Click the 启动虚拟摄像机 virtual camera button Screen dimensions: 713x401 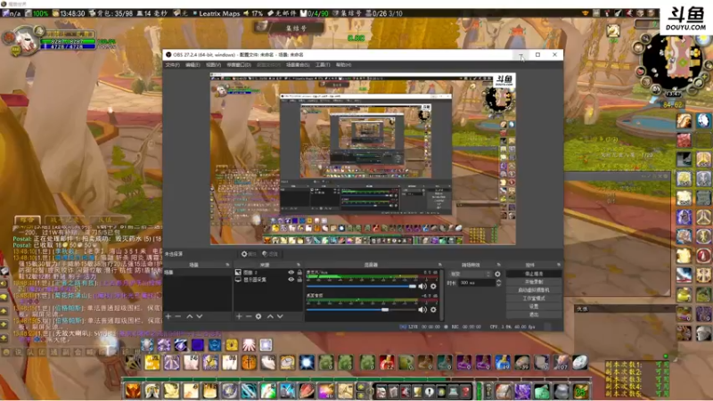click(x=533, y=291)
